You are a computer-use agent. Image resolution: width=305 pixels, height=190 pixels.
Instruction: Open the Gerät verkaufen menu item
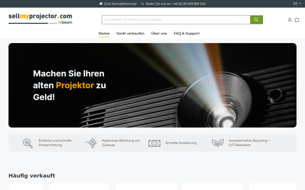tap(130, 33)
